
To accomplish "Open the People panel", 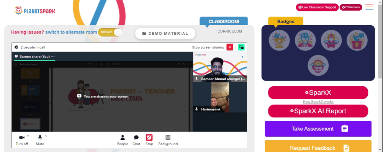I will click(123, 140).
